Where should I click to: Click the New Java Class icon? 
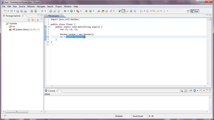[x=90, y=11]
